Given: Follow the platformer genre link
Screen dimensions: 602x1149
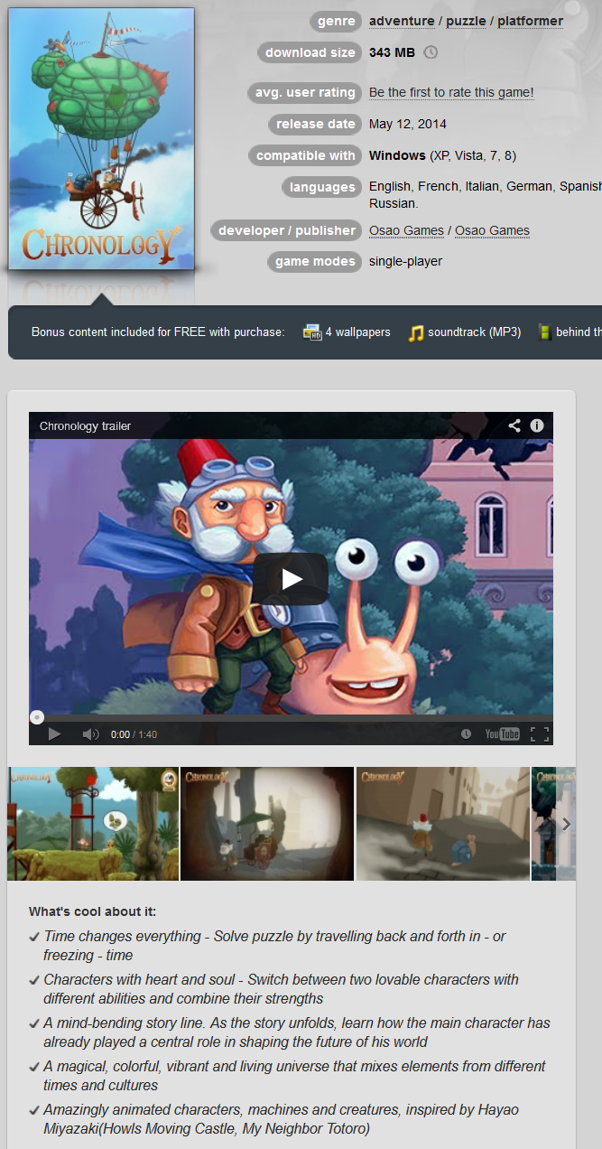Looking at the screenshot, I should click(x=530, y=21).
